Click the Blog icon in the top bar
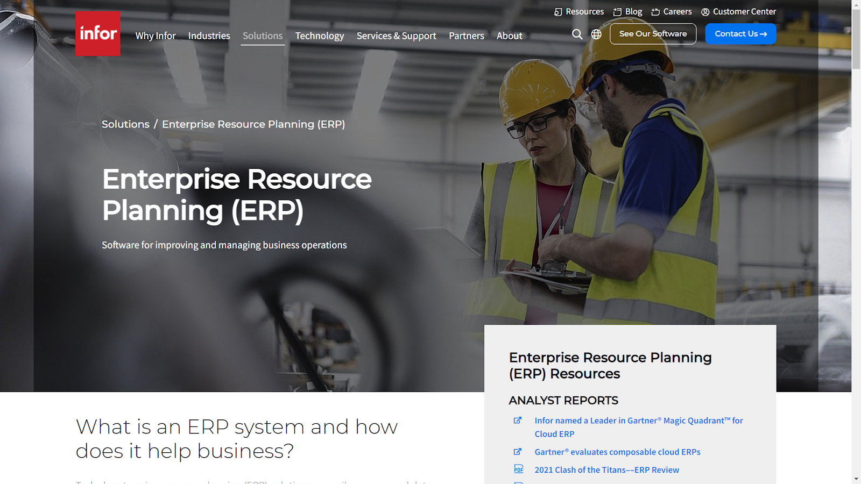Screen dimensions: 861x484 pos(617,12)
